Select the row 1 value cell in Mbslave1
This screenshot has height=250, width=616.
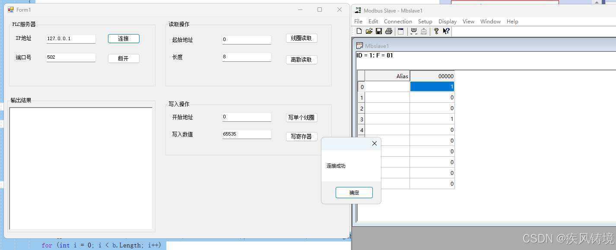(432, 97)
